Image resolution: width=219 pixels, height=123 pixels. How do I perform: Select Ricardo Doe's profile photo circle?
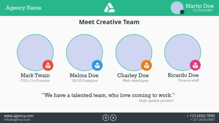click(183, 52)
